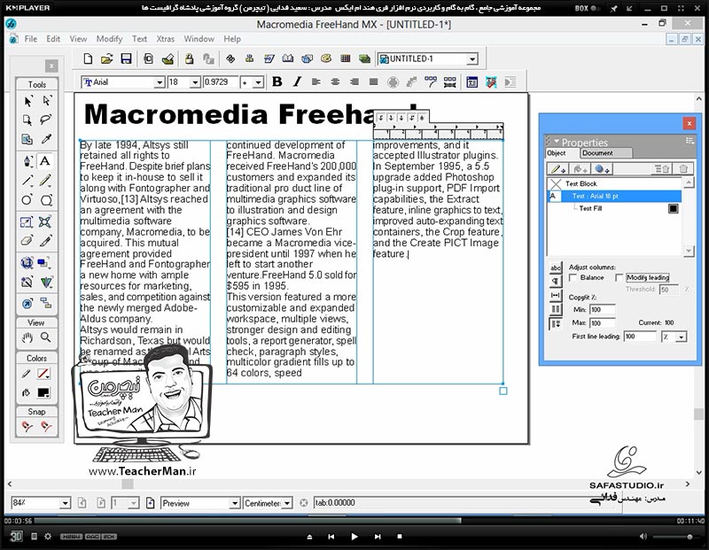709x550 pixels.
Task: Open the Arial font dropdown
Action: pos(160,82)
